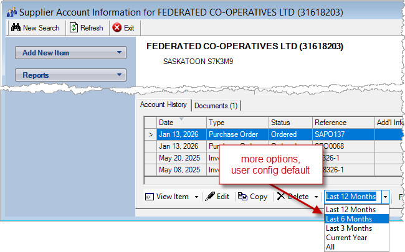This screenshot has height=252, width=405.
Task: Click the Copy pages icon
Action: click(x=242, y=197)
